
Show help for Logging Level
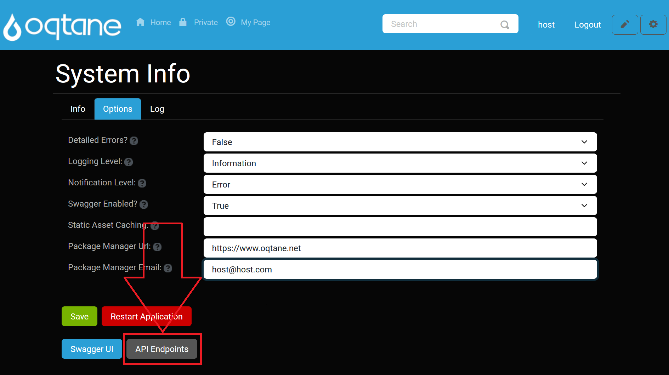click(x=129, y=162)
